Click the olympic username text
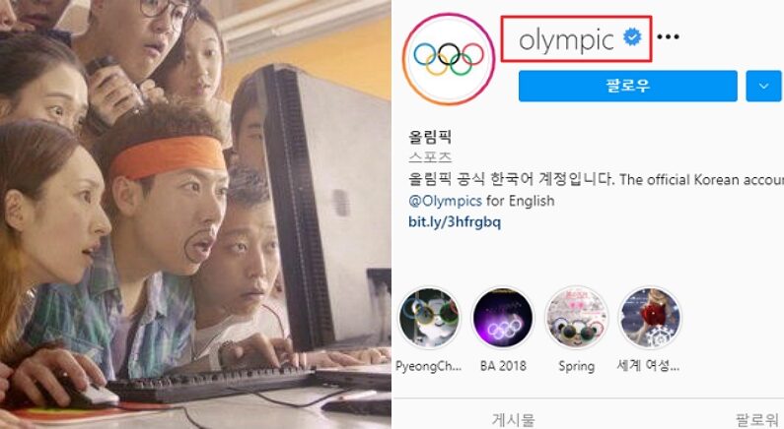This screenshot has height=429, width=784. pos(566,39)
